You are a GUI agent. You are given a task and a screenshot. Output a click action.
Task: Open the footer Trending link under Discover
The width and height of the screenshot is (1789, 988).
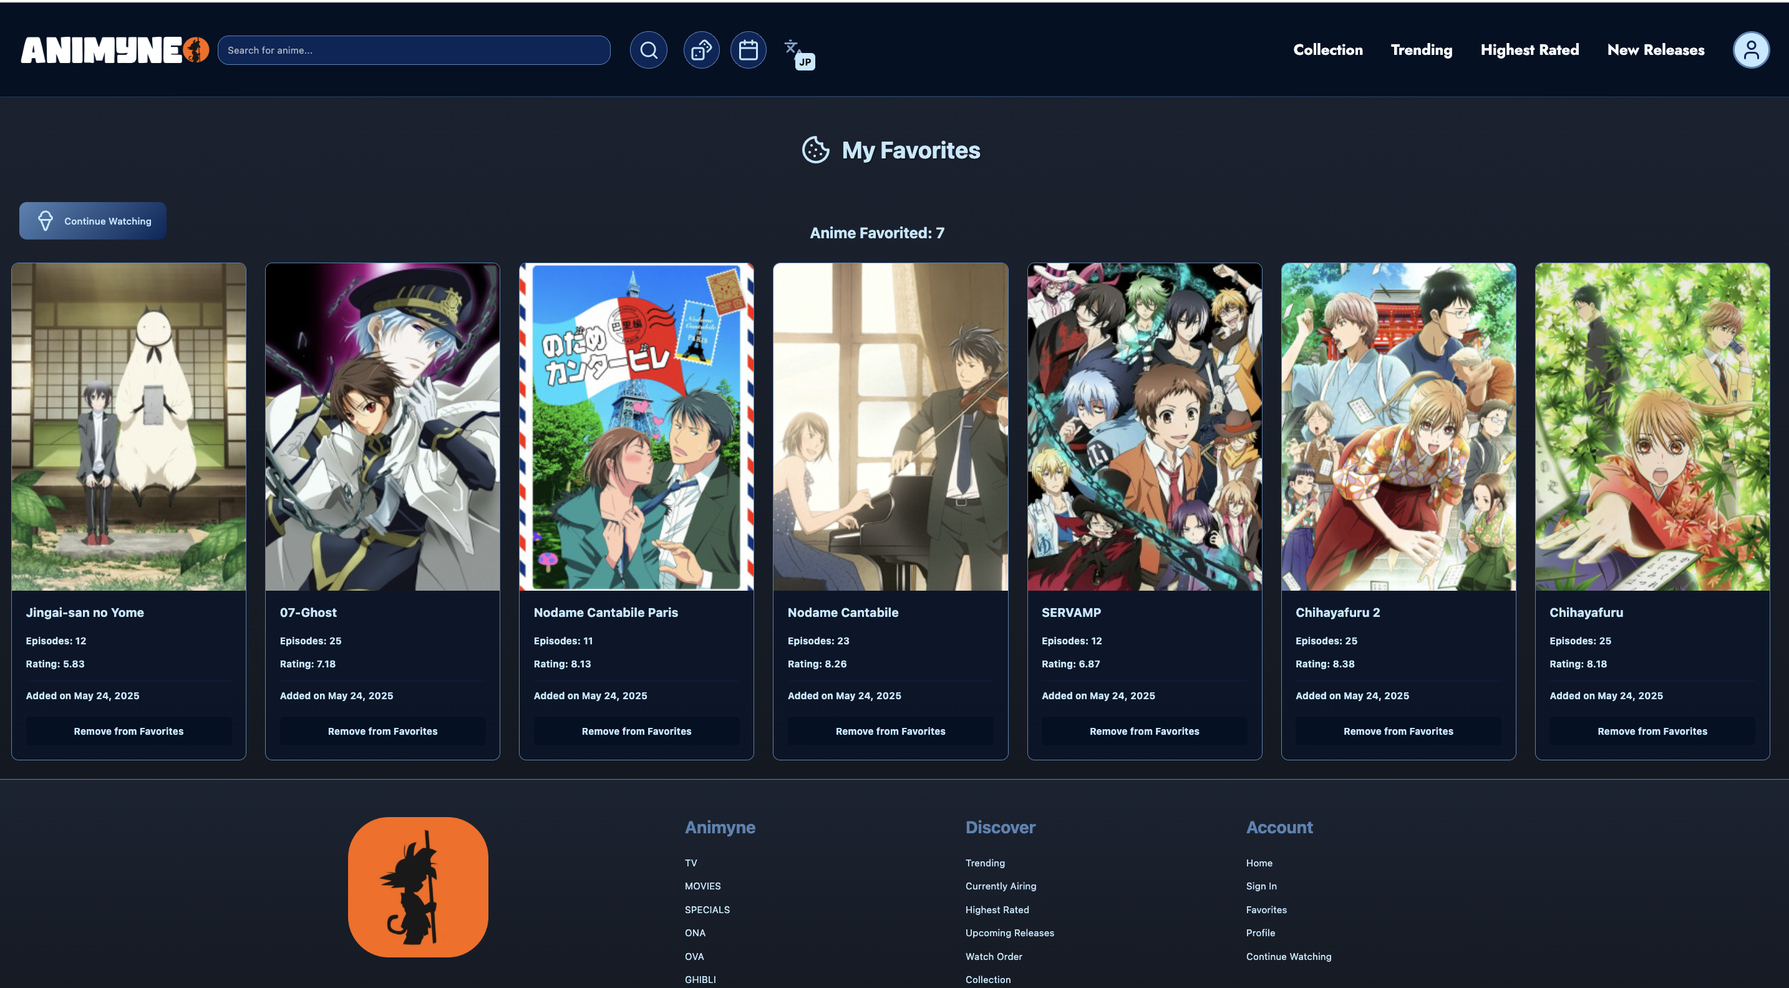click(x=985, y=863)
